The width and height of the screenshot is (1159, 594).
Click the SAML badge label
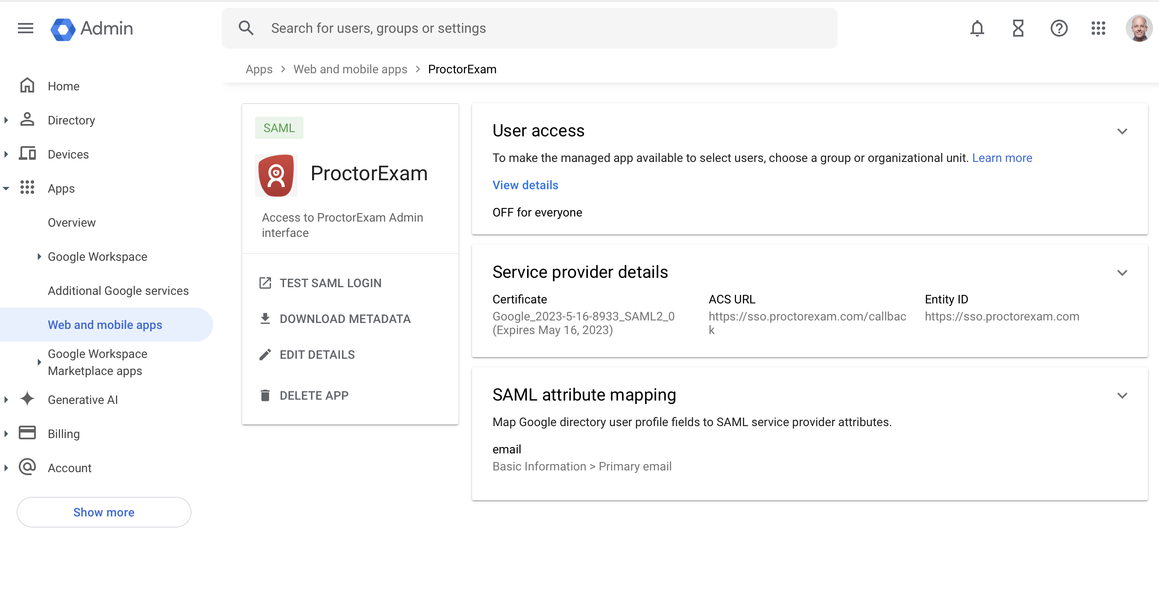tap(279, 128)
